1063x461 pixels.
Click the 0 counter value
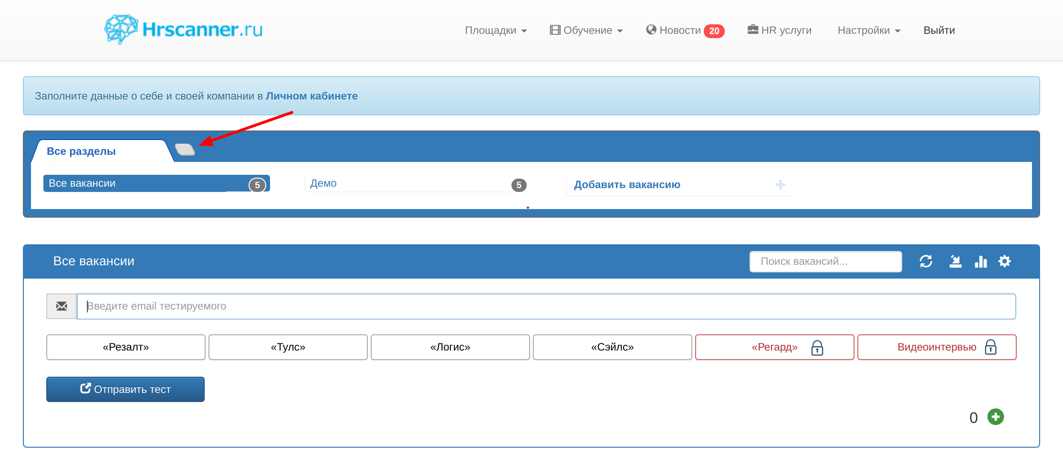[974, 418]
